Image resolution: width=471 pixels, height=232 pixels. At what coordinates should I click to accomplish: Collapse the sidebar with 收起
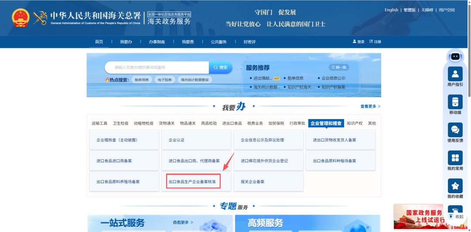click(456, 216)
